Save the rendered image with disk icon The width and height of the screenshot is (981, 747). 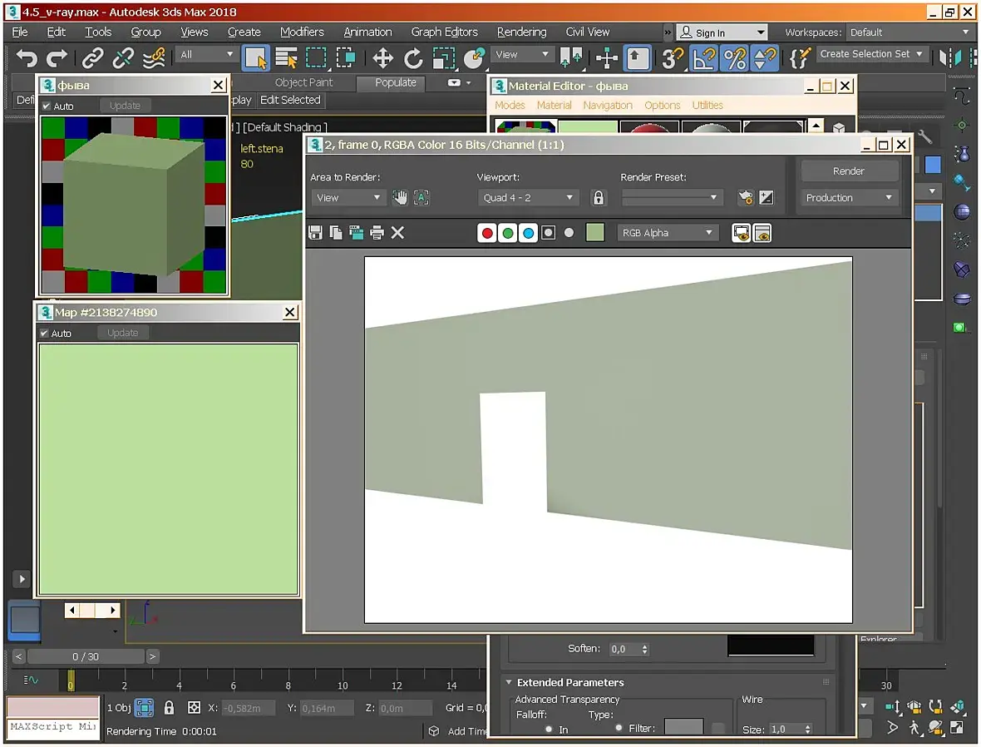point(315,233)
